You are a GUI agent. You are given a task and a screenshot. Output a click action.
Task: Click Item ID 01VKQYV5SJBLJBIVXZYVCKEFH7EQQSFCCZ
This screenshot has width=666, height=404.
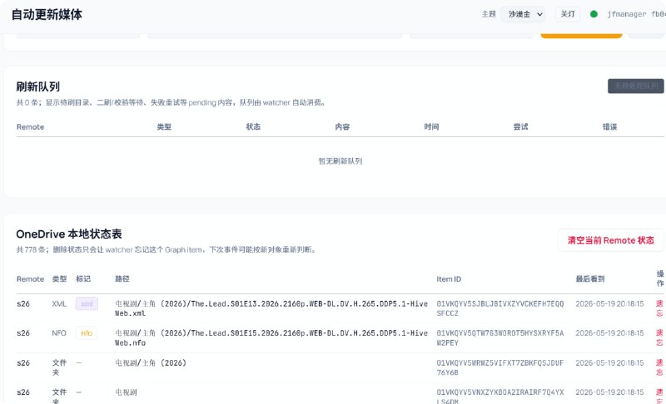tap(500, 308)
